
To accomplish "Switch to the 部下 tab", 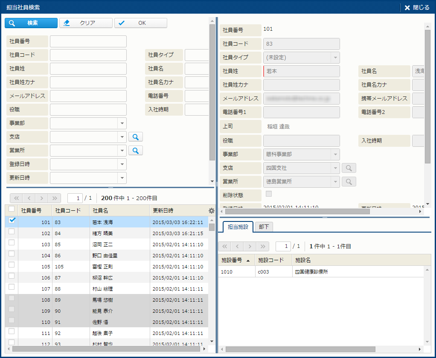I will pos(264,227).
